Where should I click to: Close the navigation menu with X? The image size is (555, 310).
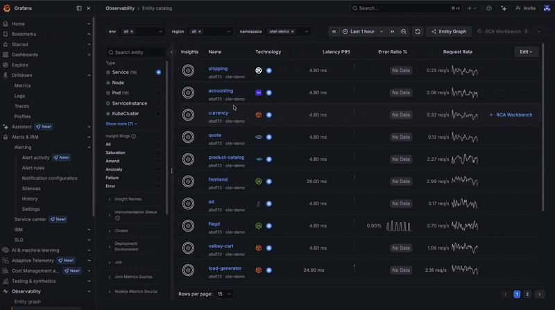[x=89, y=8]
